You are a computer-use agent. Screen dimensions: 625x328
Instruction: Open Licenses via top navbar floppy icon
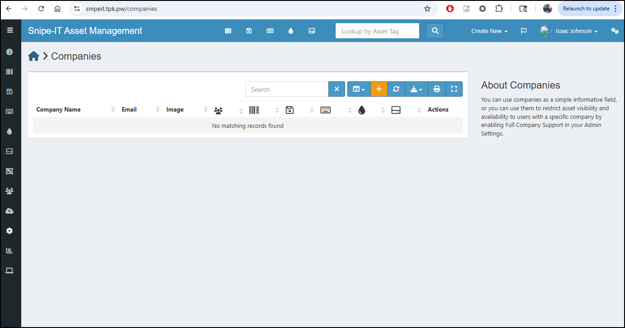click(249, 31)
